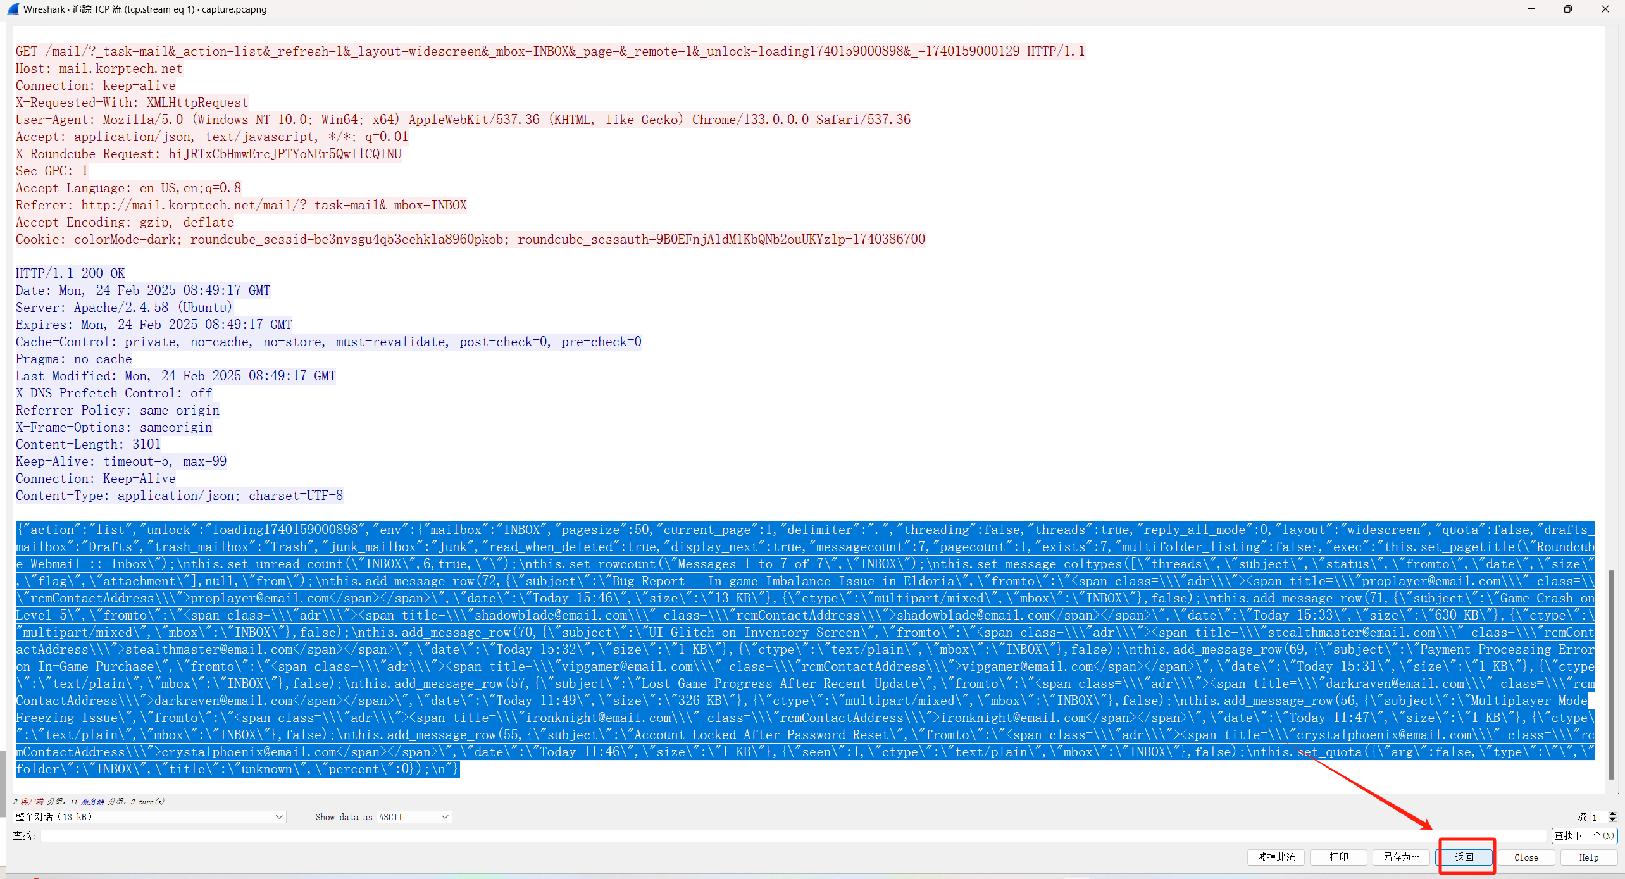
Task: Click the Help button
Action: click(1588, 857)
